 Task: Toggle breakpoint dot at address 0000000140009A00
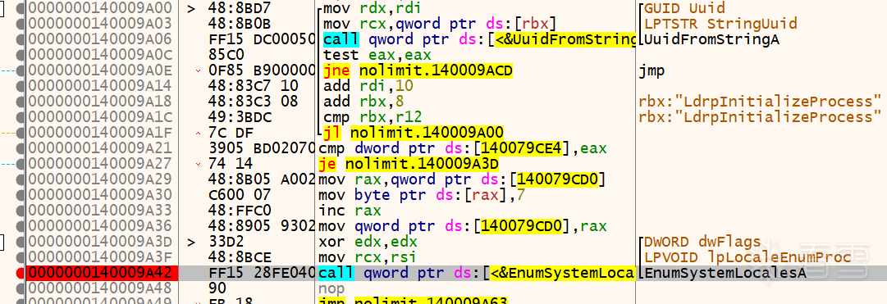pos(21,8)
